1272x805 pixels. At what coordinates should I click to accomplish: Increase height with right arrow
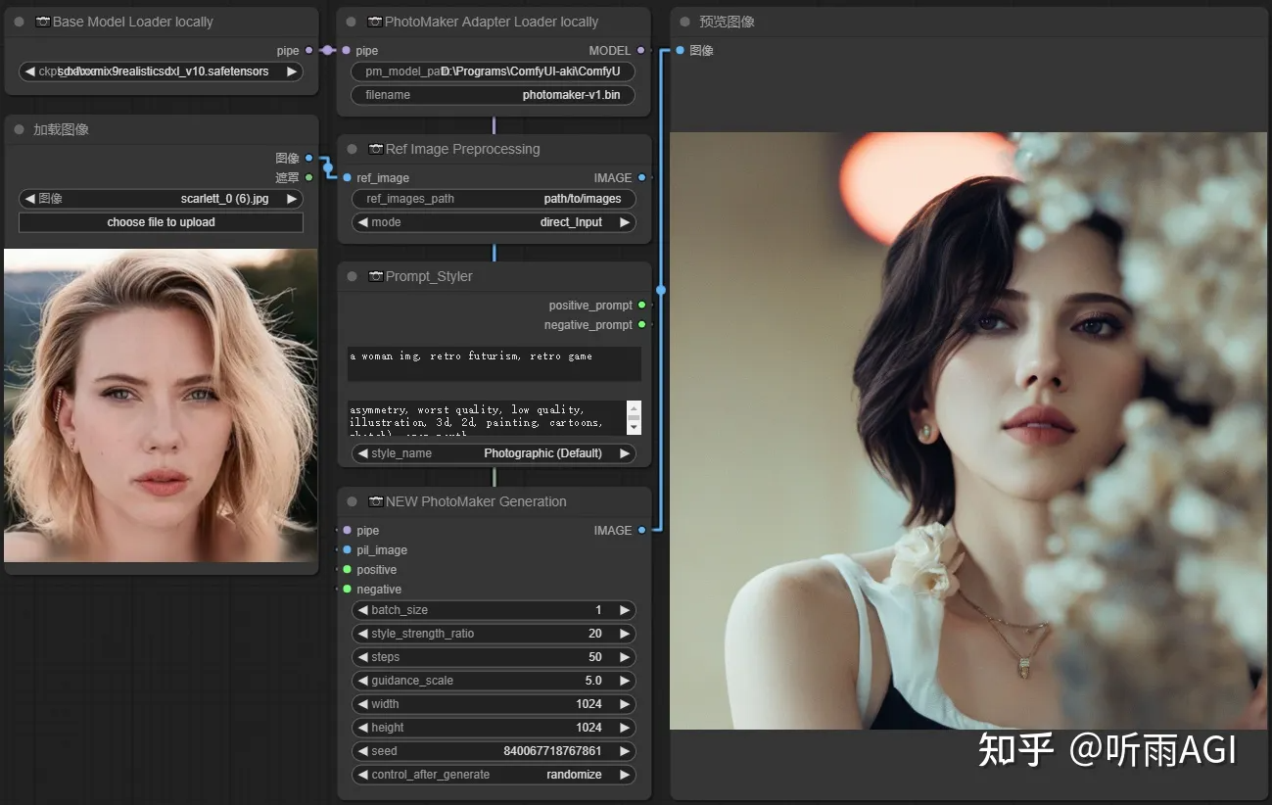click(625, 728)
